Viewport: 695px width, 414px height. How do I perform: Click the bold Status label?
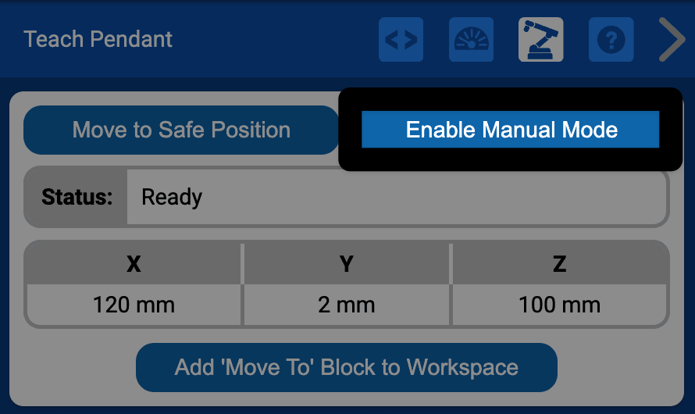click(x=77, y=197)
